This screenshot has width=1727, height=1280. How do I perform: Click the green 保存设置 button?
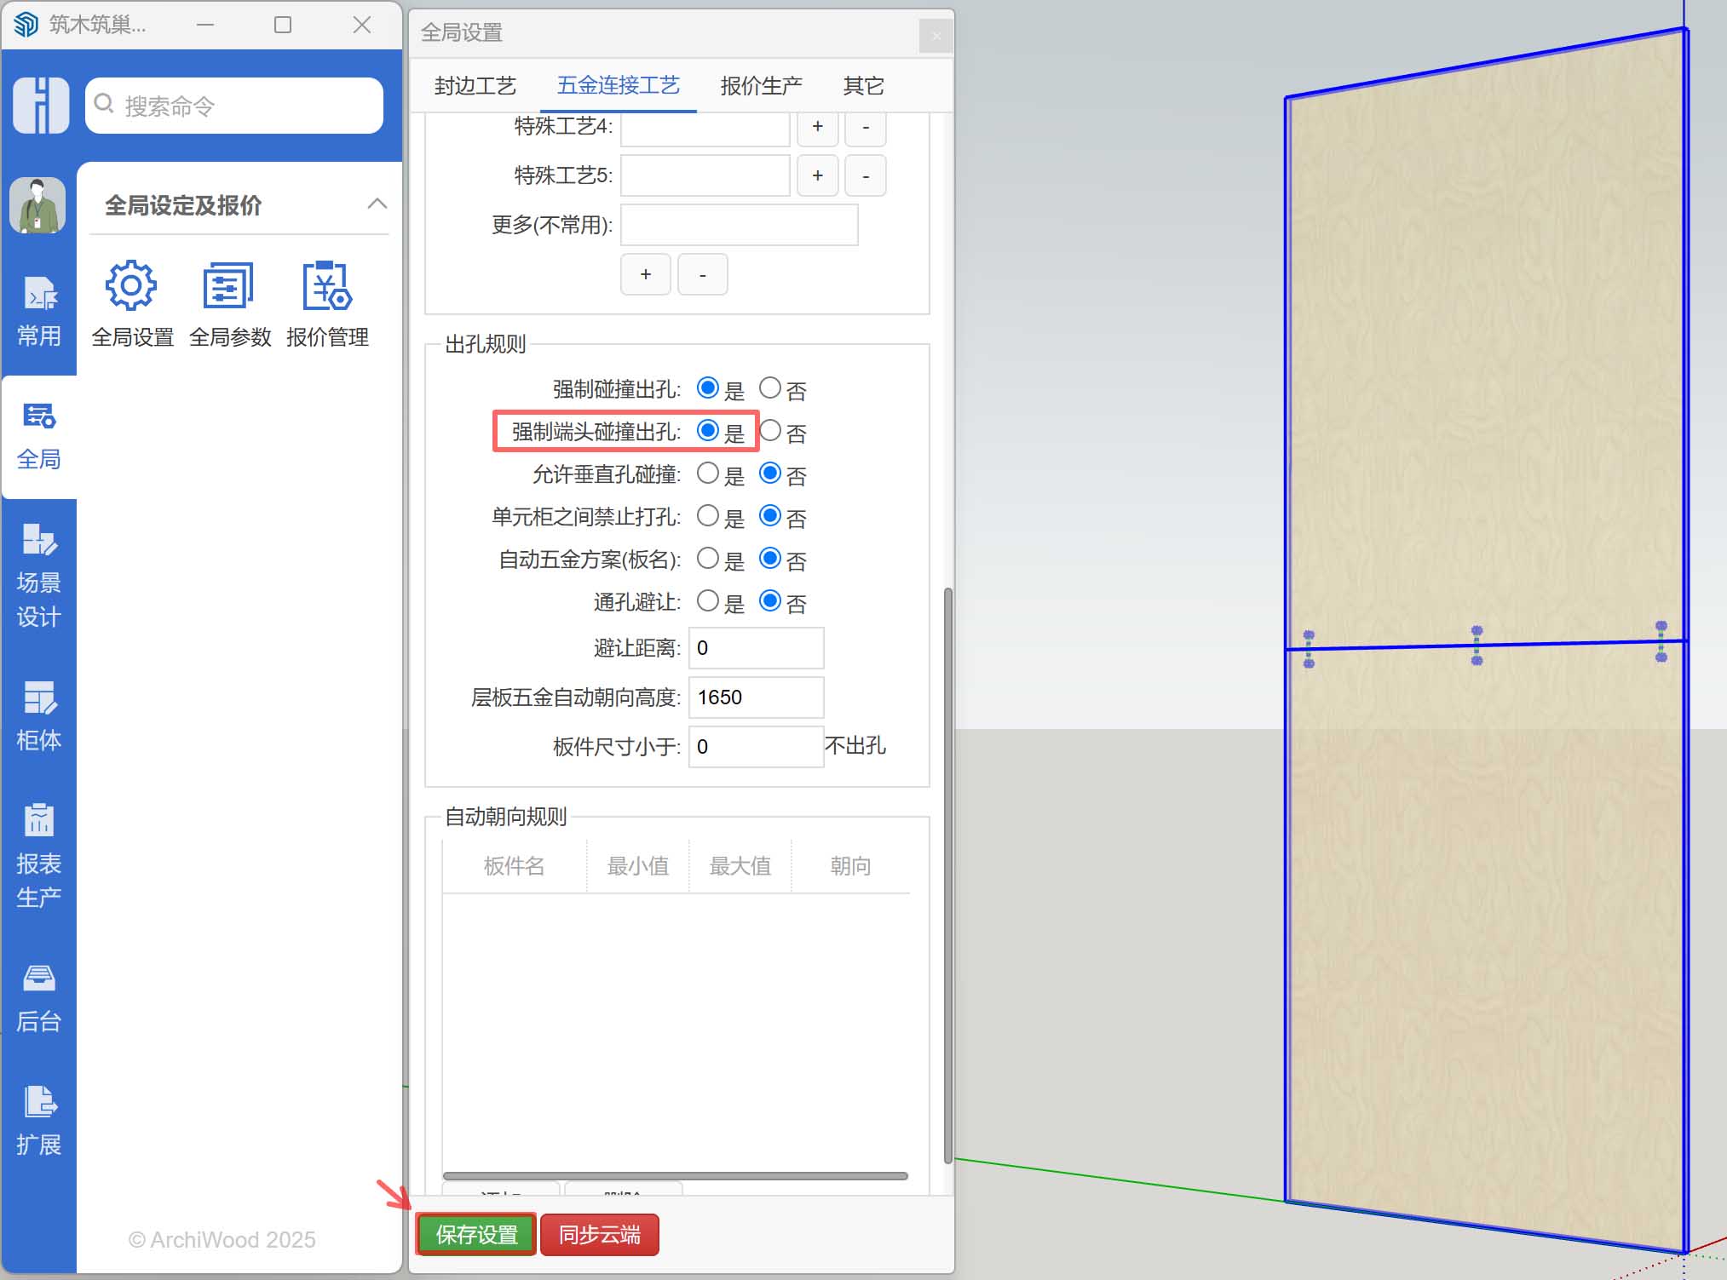(x=476, y=1235)
